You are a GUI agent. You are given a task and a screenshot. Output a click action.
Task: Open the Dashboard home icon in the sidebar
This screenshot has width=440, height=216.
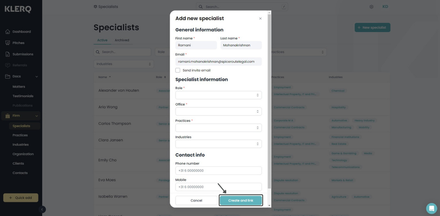(x=8, y=31)
